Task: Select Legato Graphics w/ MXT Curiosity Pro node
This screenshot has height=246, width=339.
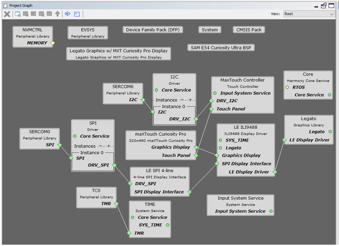Action: (118, 54)
